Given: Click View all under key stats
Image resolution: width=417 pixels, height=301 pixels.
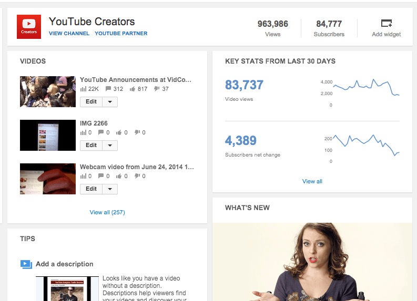Looking at the screenshot, I should (312, 181).
